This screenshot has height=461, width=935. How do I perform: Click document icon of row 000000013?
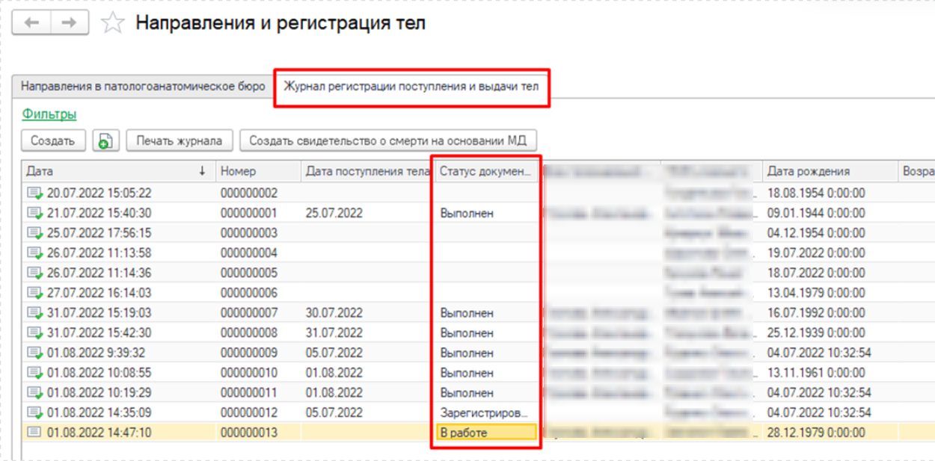point(34,432)
